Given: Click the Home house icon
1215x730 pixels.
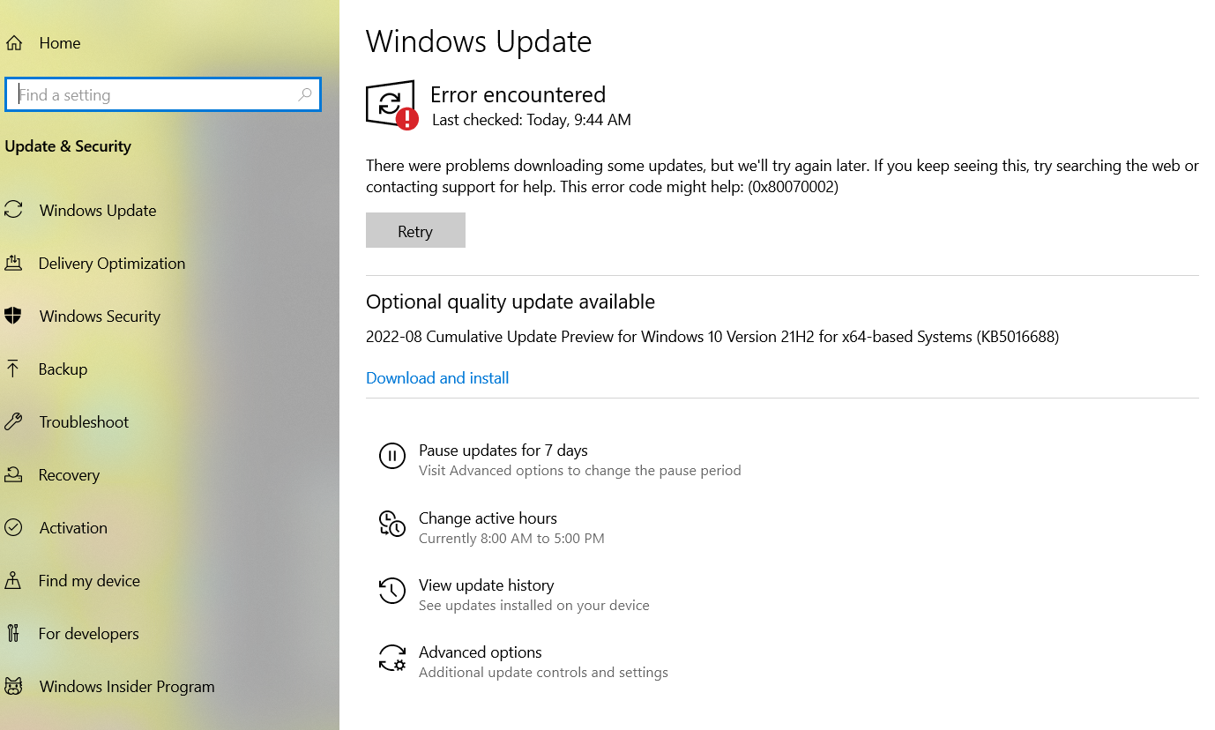Looking at the screenshot, I should 13,42.
